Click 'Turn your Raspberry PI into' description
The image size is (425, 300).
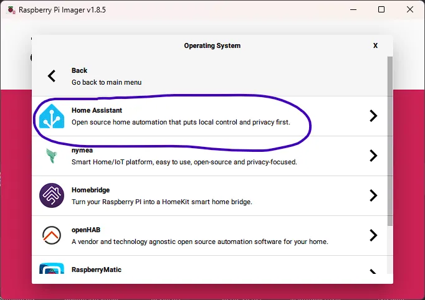click(162, 202)
